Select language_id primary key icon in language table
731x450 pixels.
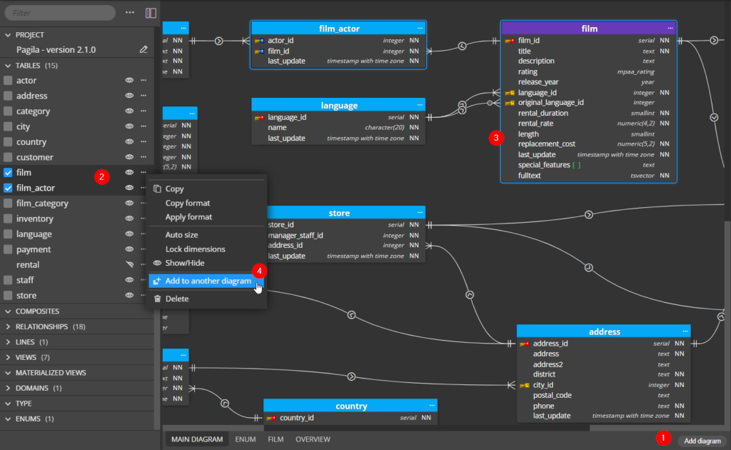coord(259,118)
